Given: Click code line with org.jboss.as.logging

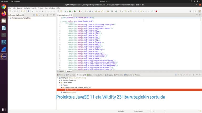Looking at the screenshot, I should tap(86, 43).
